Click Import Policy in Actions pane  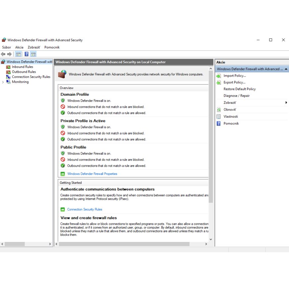[x=235, y=76]
